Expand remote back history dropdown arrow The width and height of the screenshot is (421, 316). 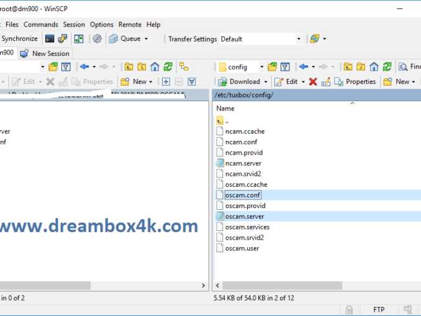click(313, 67)
